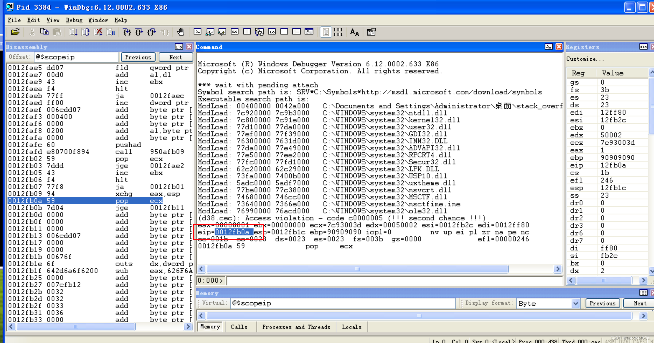Open the Scratch Pad toolbar icon
The image size is (654, 343).
click(284, 32)
